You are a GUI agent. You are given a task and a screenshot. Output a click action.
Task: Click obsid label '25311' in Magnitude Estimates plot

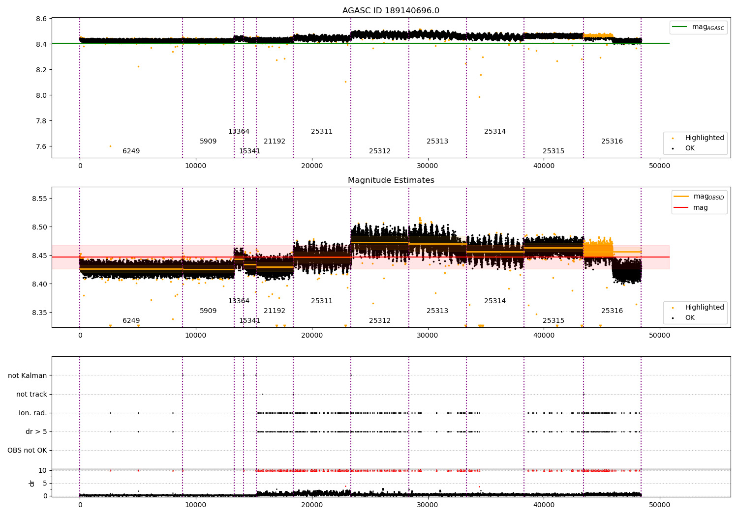[322, 301]
